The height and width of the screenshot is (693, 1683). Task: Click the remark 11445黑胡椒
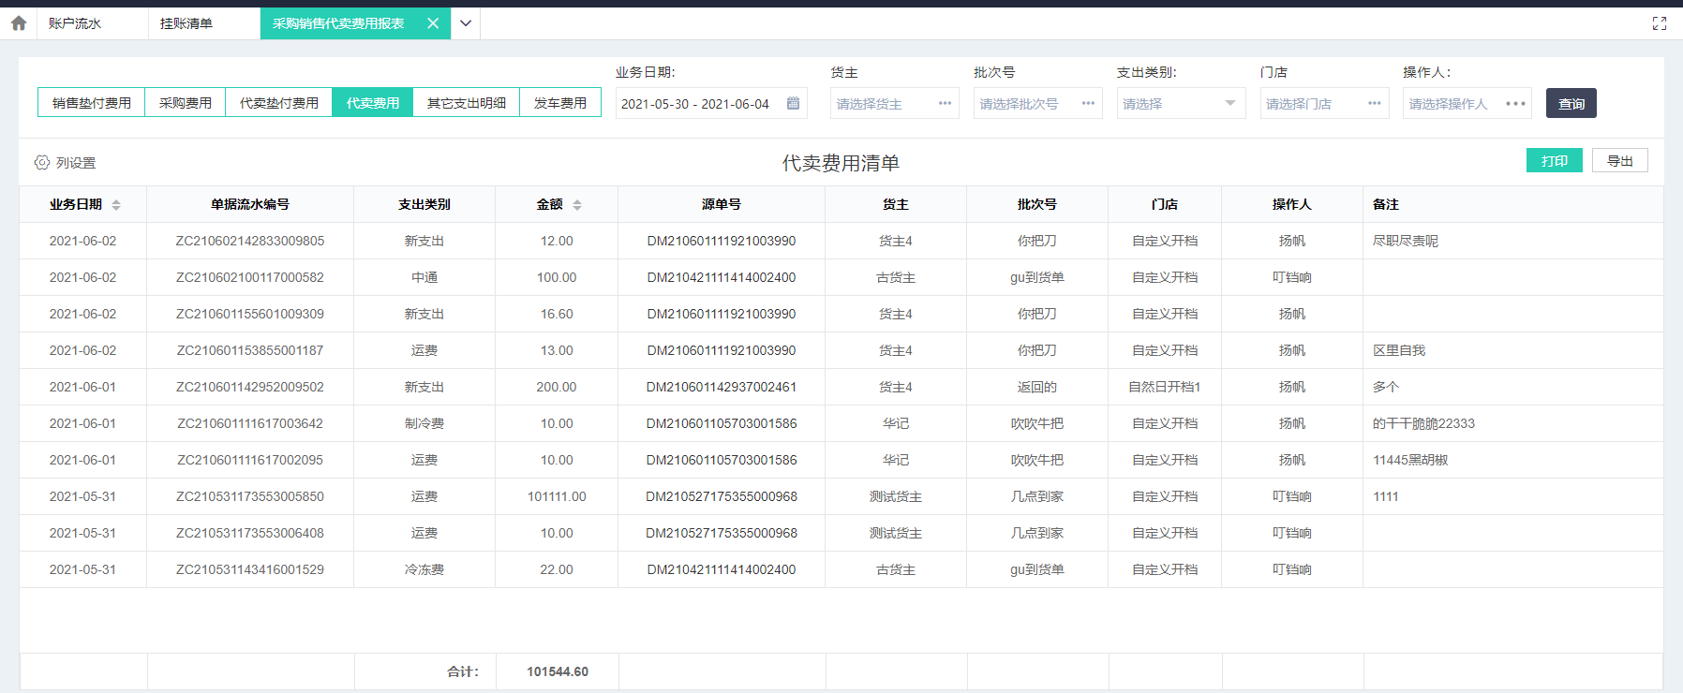coord(1410,460)
